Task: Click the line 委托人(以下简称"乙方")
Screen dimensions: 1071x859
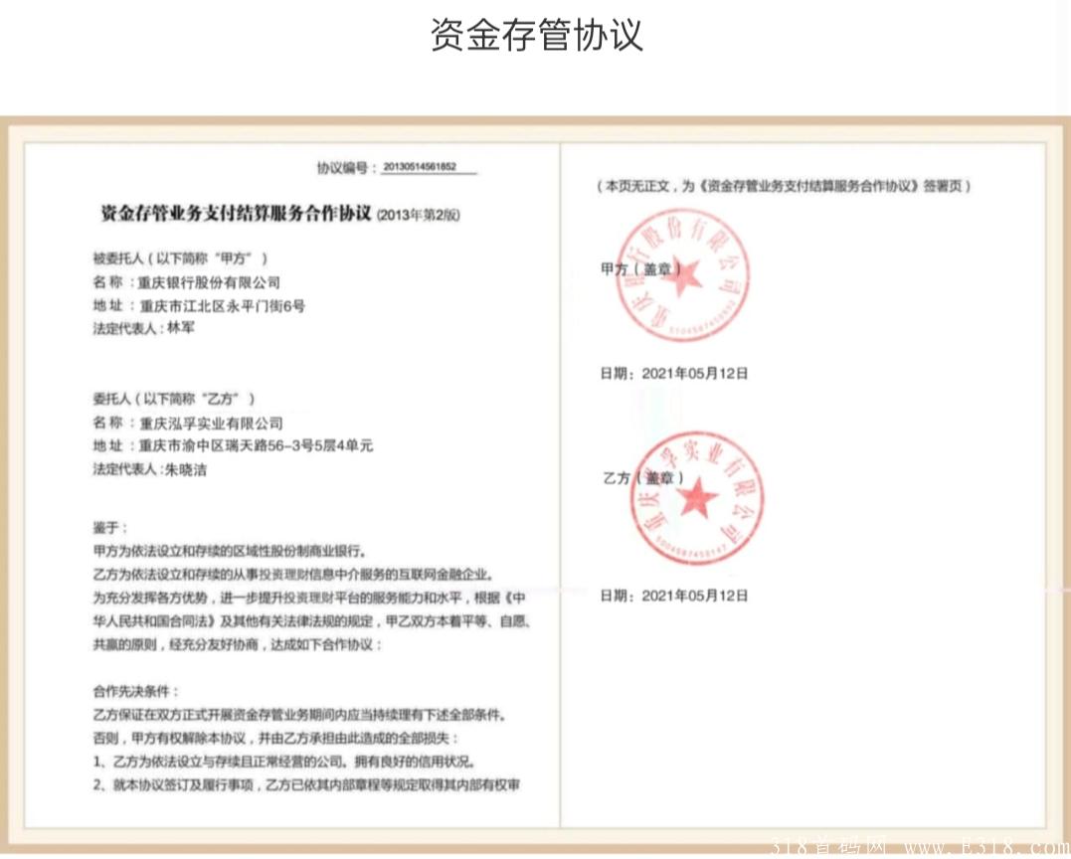Action: click(173, 399)
